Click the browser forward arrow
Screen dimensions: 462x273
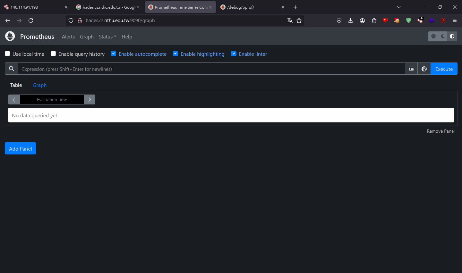click(x=19, y=21)
